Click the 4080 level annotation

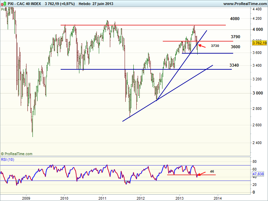click(x=235, y=19)
